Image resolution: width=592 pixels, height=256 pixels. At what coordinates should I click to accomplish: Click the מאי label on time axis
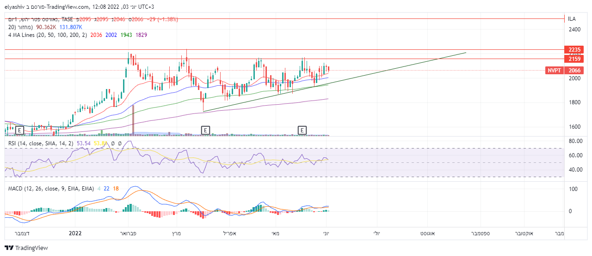tap(276, 233)
